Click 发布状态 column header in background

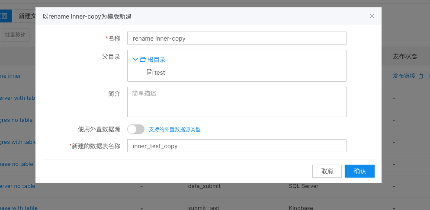(405, 56)
